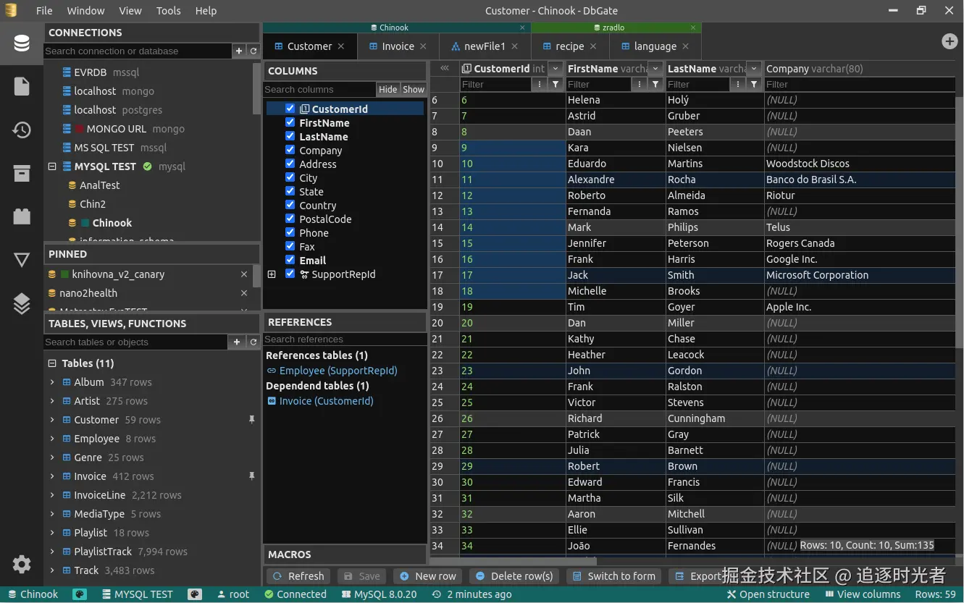Open the archive sidebar icon

pos(22,174)
